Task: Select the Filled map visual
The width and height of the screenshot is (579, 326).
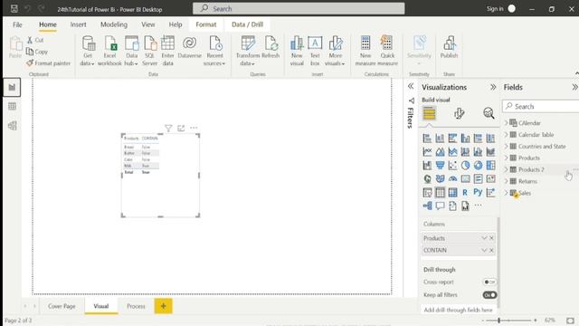Action: (440, 179)
